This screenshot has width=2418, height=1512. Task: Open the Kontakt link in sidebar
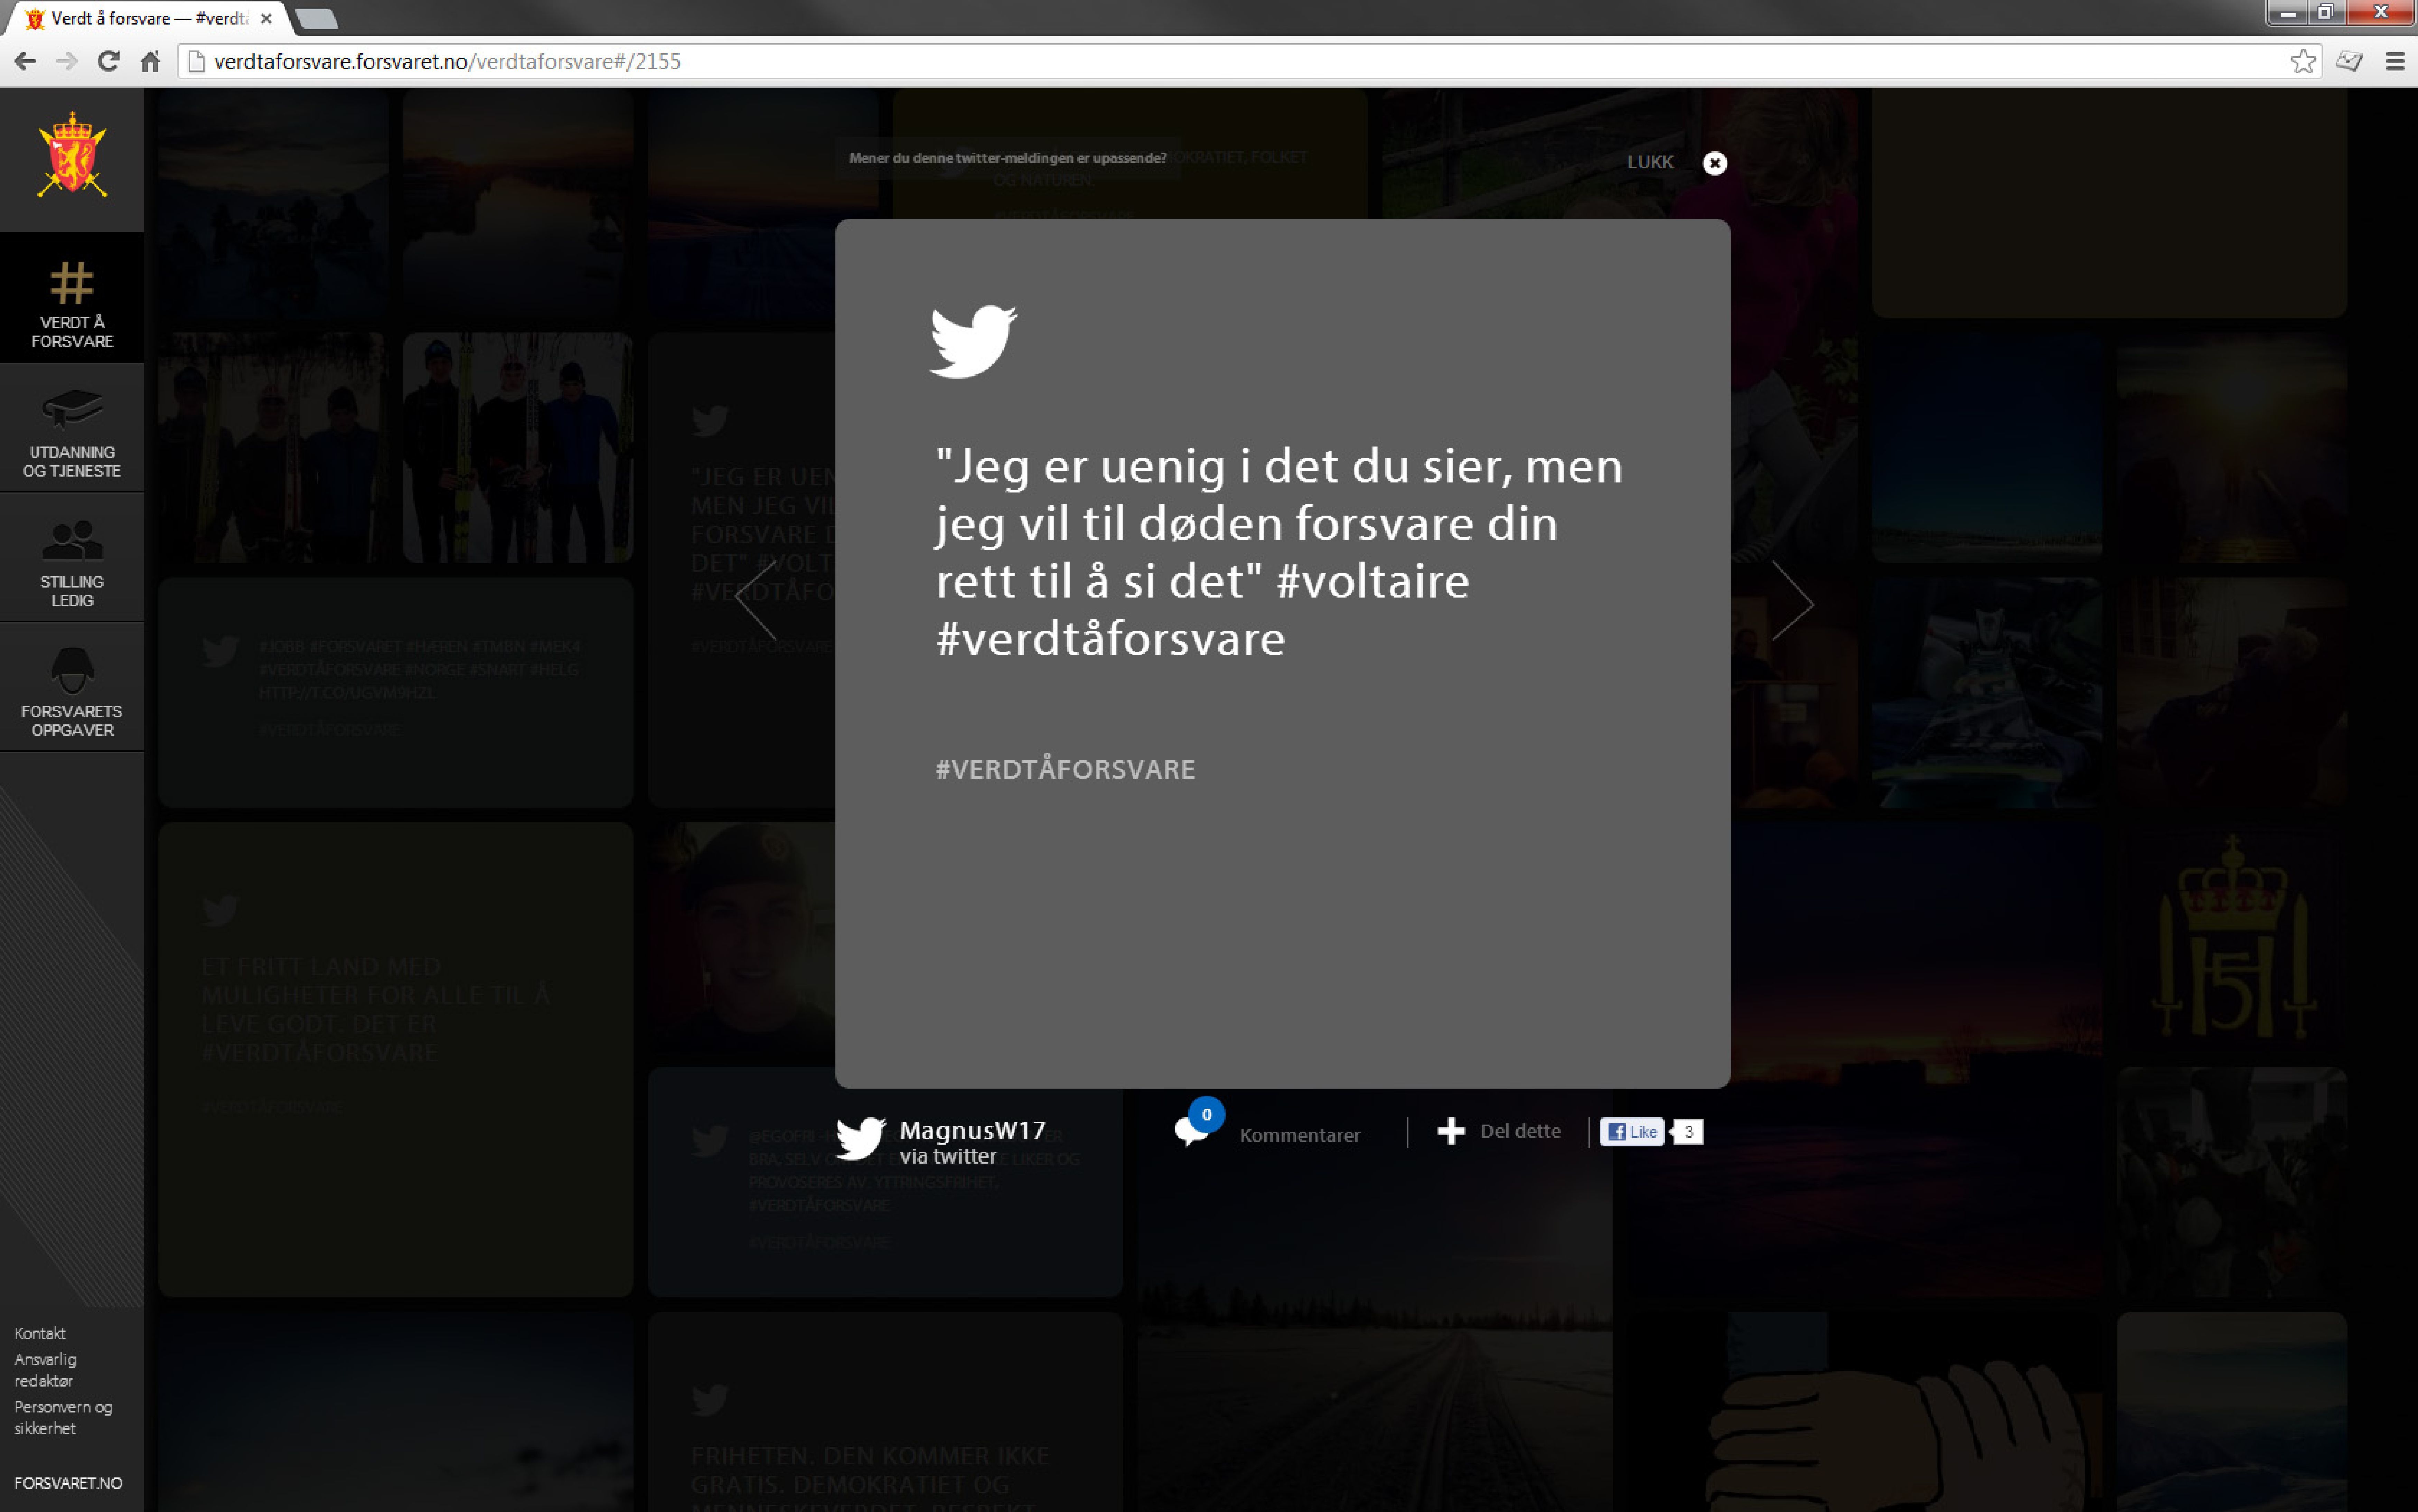point(40,1333)
